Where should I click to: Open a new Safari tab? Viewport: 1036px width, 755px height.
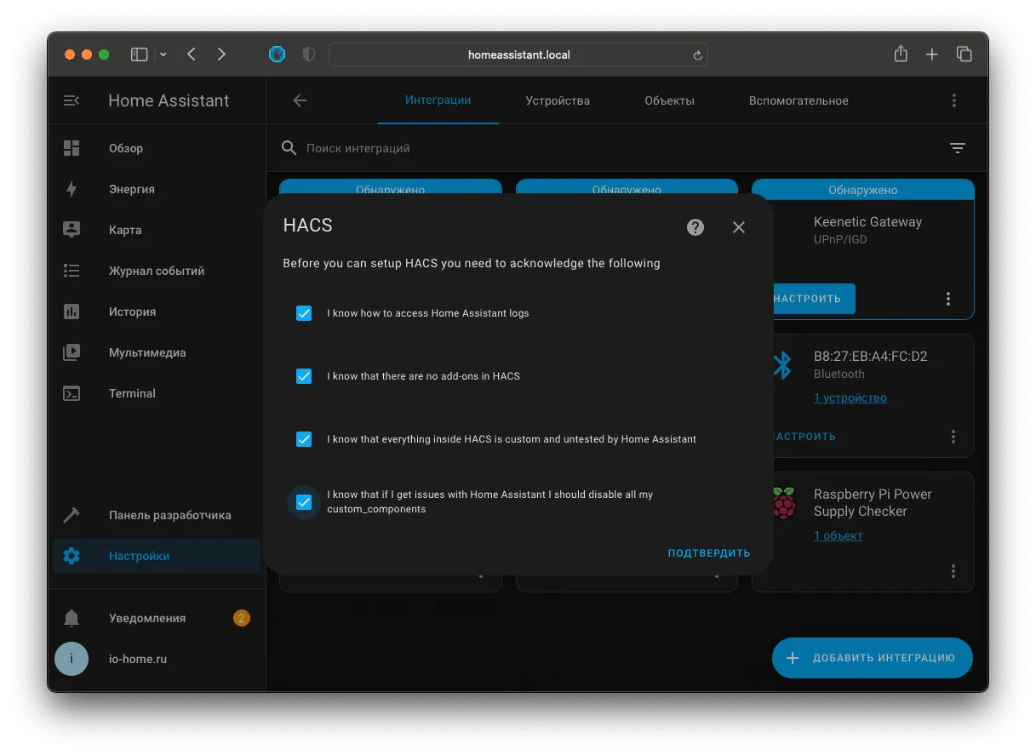932,54
